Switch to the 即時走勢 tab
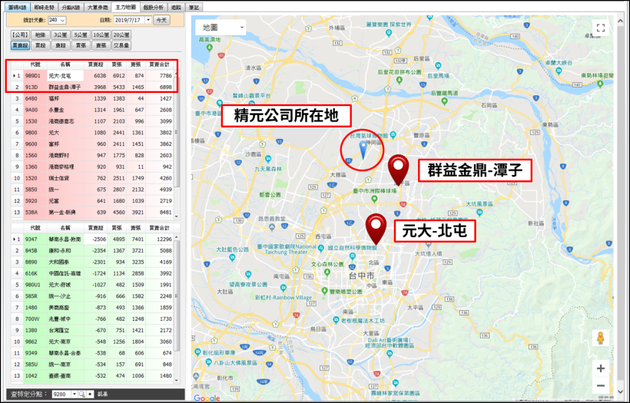The width and height of the screenshot is (630, 403). point(44,7)
